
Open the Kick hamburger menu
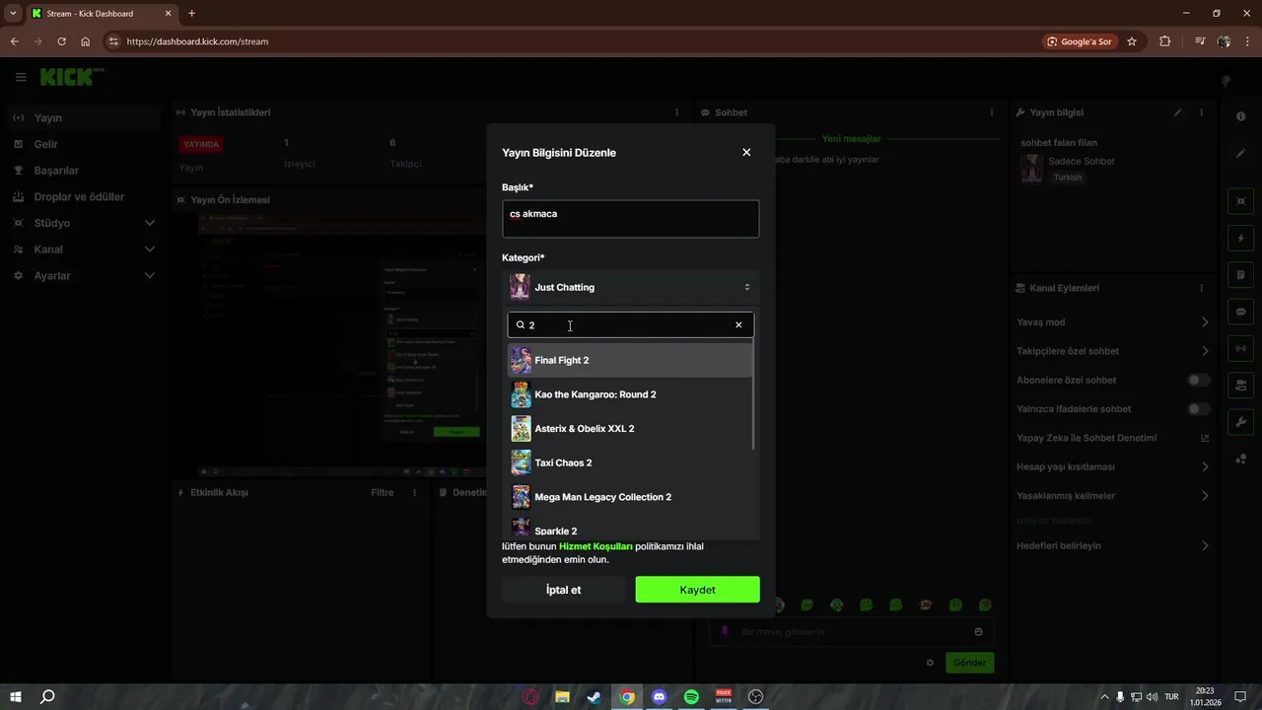pos(21,77)
